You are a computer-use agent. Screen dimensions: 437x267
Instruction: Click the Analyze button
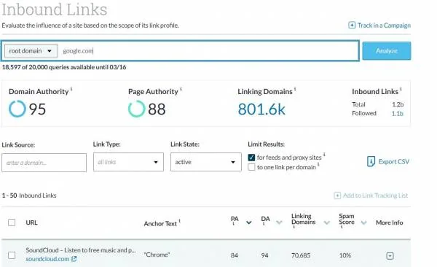point(387,51)
